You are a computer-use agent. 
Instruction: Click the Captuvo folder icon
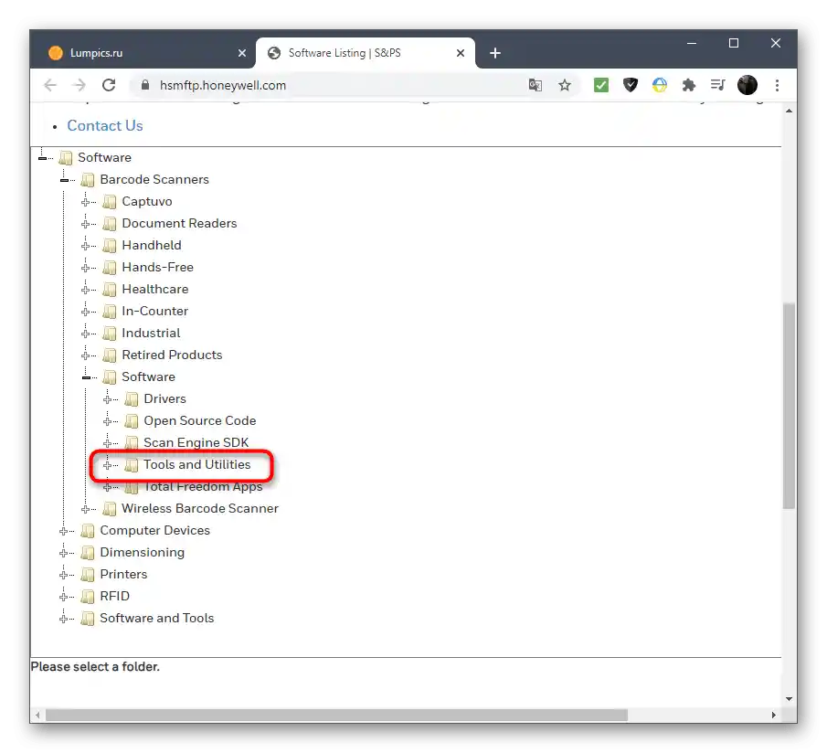click(x=109, y=201)
